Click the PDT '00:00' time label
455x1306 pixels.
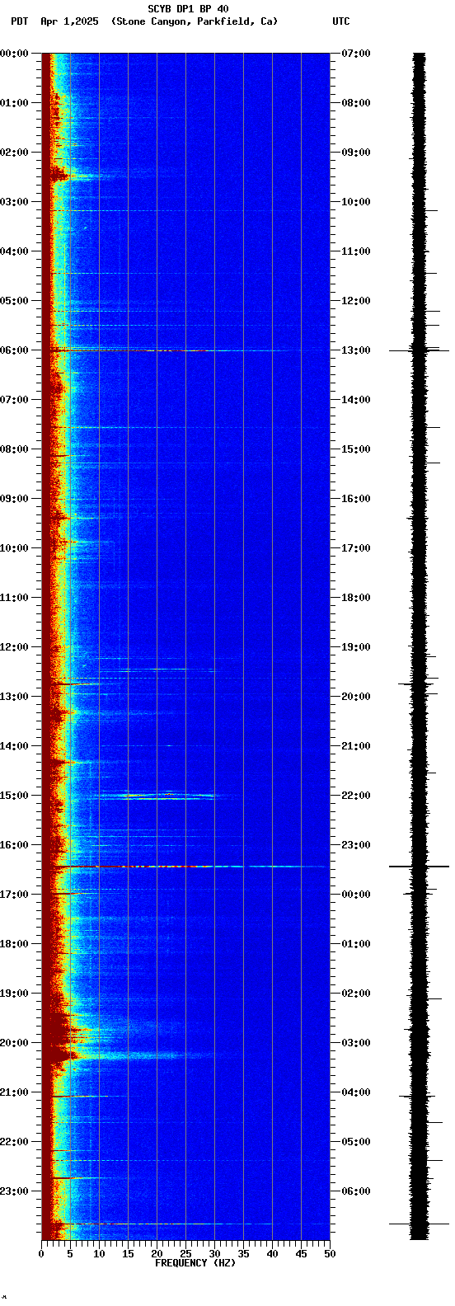[14, 54]
